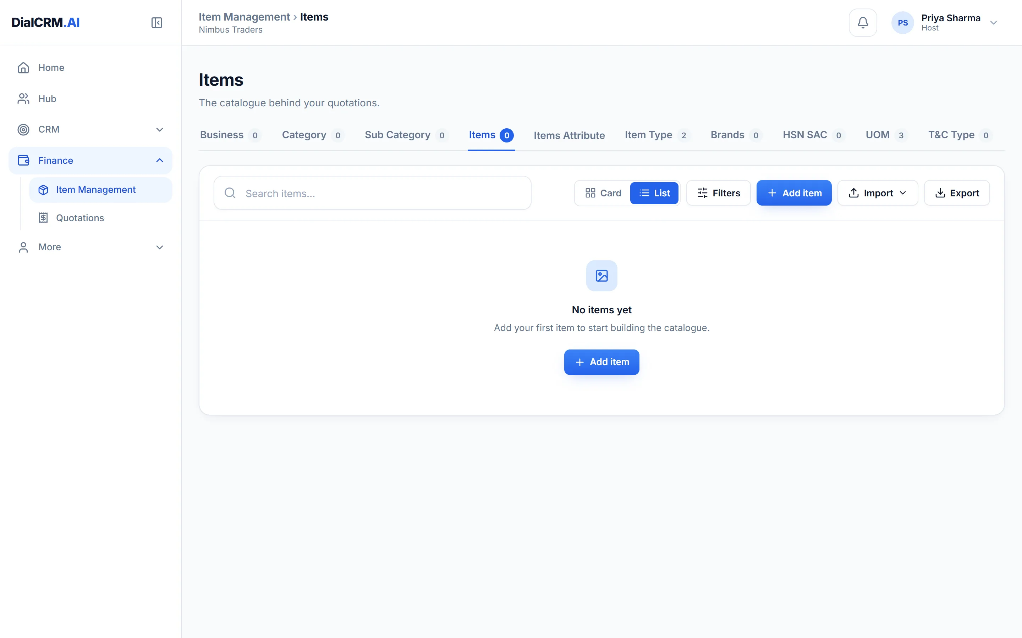Click the Nimbus Traders label
Screen dimensions: 1022x638
click(x=231, y=29)
